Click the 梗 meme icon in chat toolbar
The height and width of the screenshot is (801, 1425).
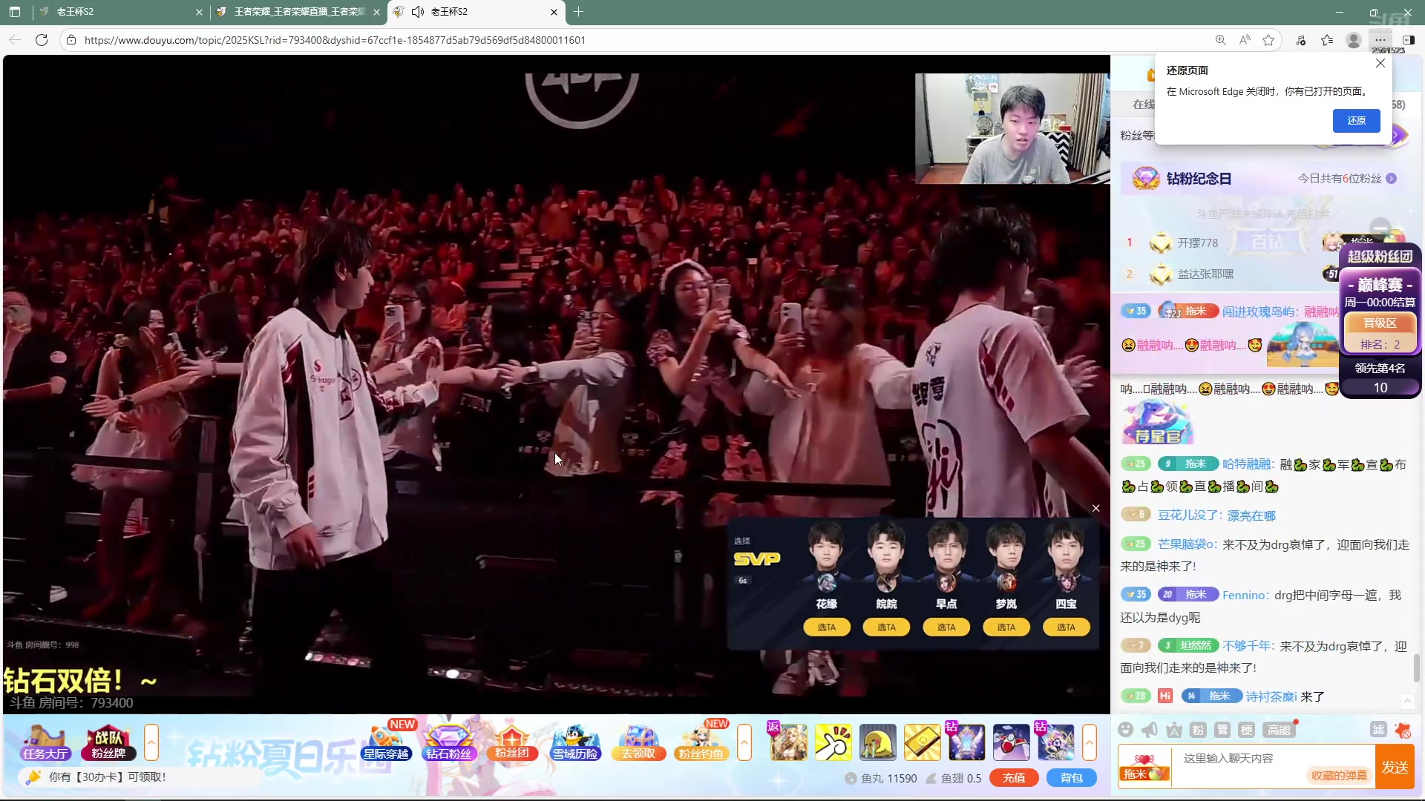point(1247,730)
